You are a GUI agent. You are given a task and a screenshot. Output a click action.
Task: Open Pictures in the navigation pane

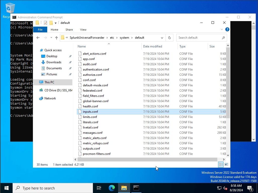point(52,74)
